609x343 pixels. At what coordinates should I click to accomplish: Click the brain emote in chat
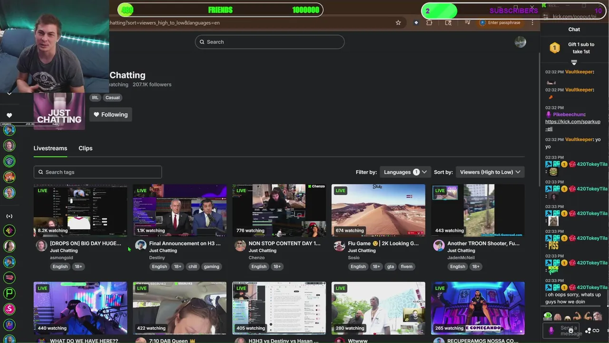558,317
